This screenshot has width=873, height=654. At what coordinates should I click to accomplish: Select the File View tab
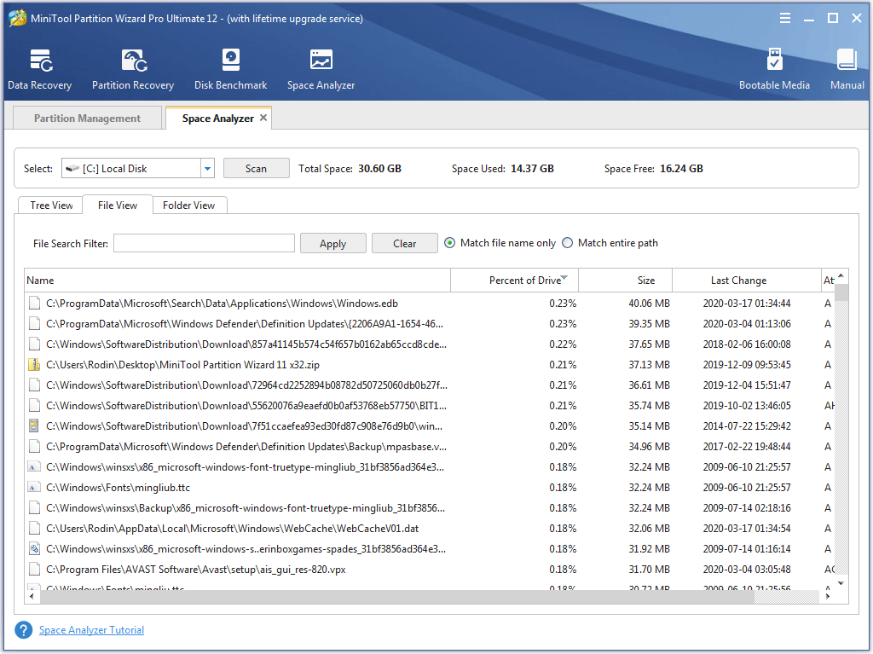point(118,205)
